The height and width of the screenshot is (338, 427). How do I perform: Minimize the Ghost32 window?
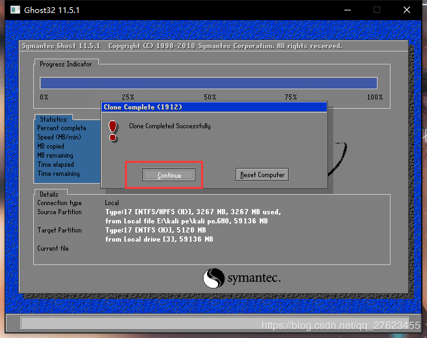(348, 10)
